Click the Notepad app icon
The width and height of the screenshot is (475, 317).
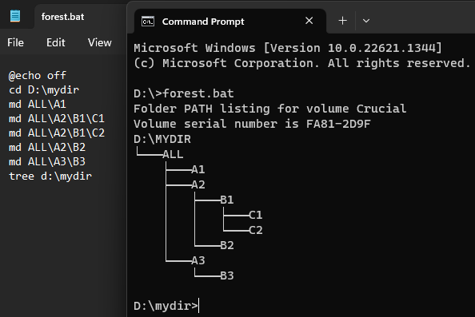[x=15, y=16]
